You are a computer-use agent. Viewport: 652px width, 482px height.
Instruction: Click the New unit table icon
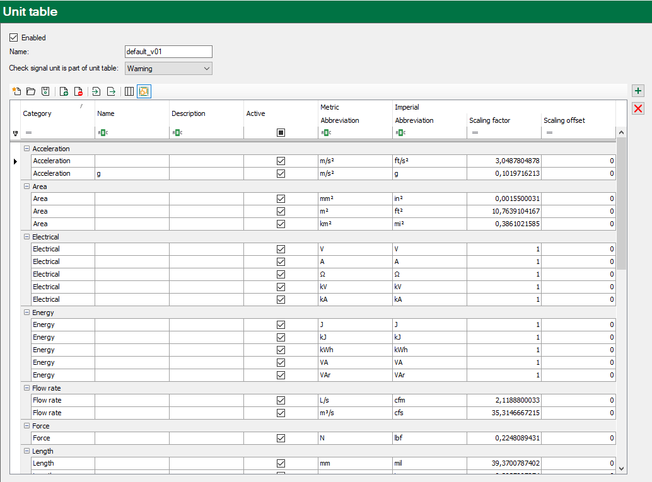coord(17,91)
